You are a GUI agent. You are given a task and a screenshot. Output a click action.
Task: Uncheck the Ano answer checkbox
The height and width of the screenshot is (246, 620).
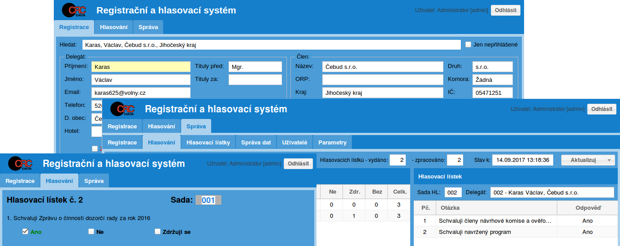point(25,232)
